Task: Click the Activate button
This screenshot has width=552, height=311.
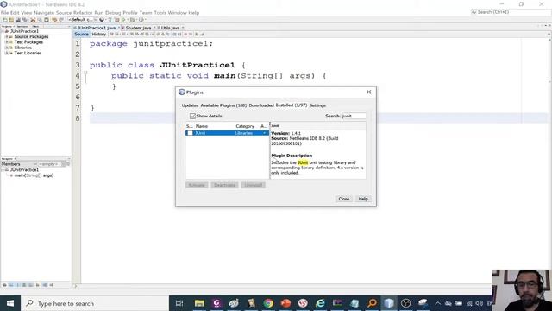Action: (x=197, y=185)
